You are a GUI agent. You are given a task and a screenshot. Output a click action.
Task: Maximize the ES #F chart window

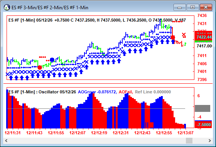(x=192, y=7)
